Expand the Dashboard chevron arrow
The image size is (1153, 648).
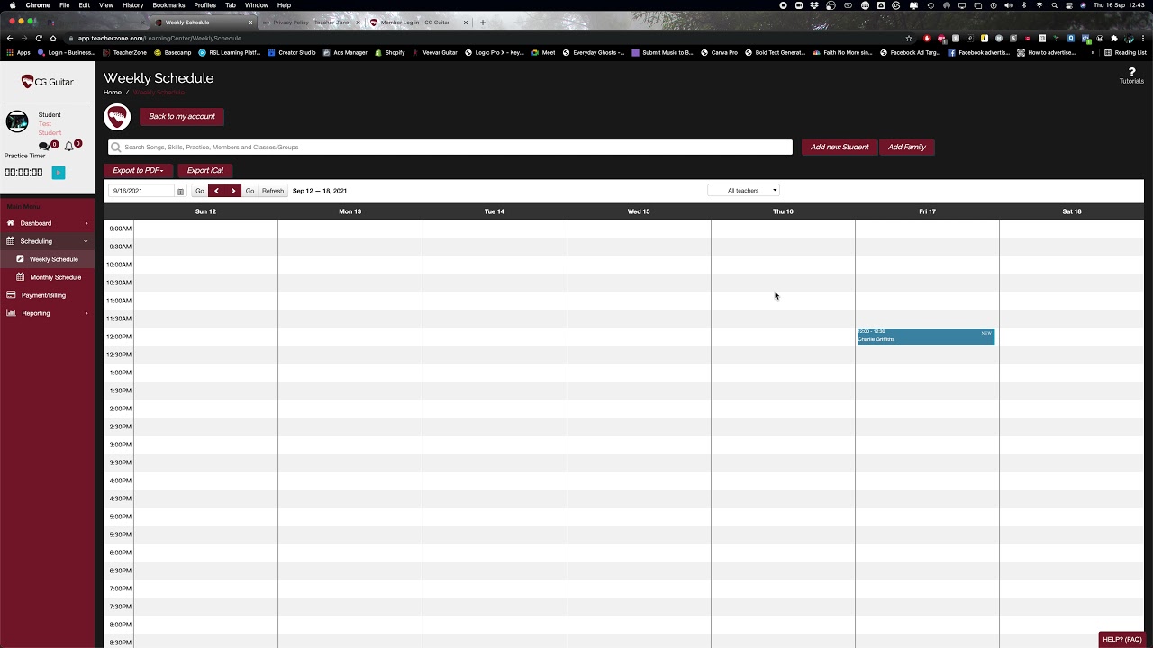coord(86,223)
